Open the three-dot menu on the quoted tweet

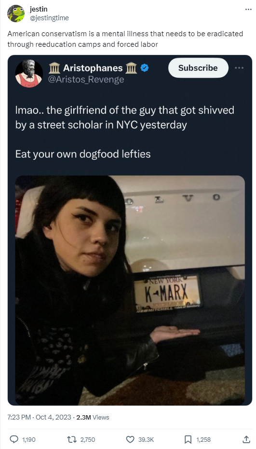click(239, 68)
